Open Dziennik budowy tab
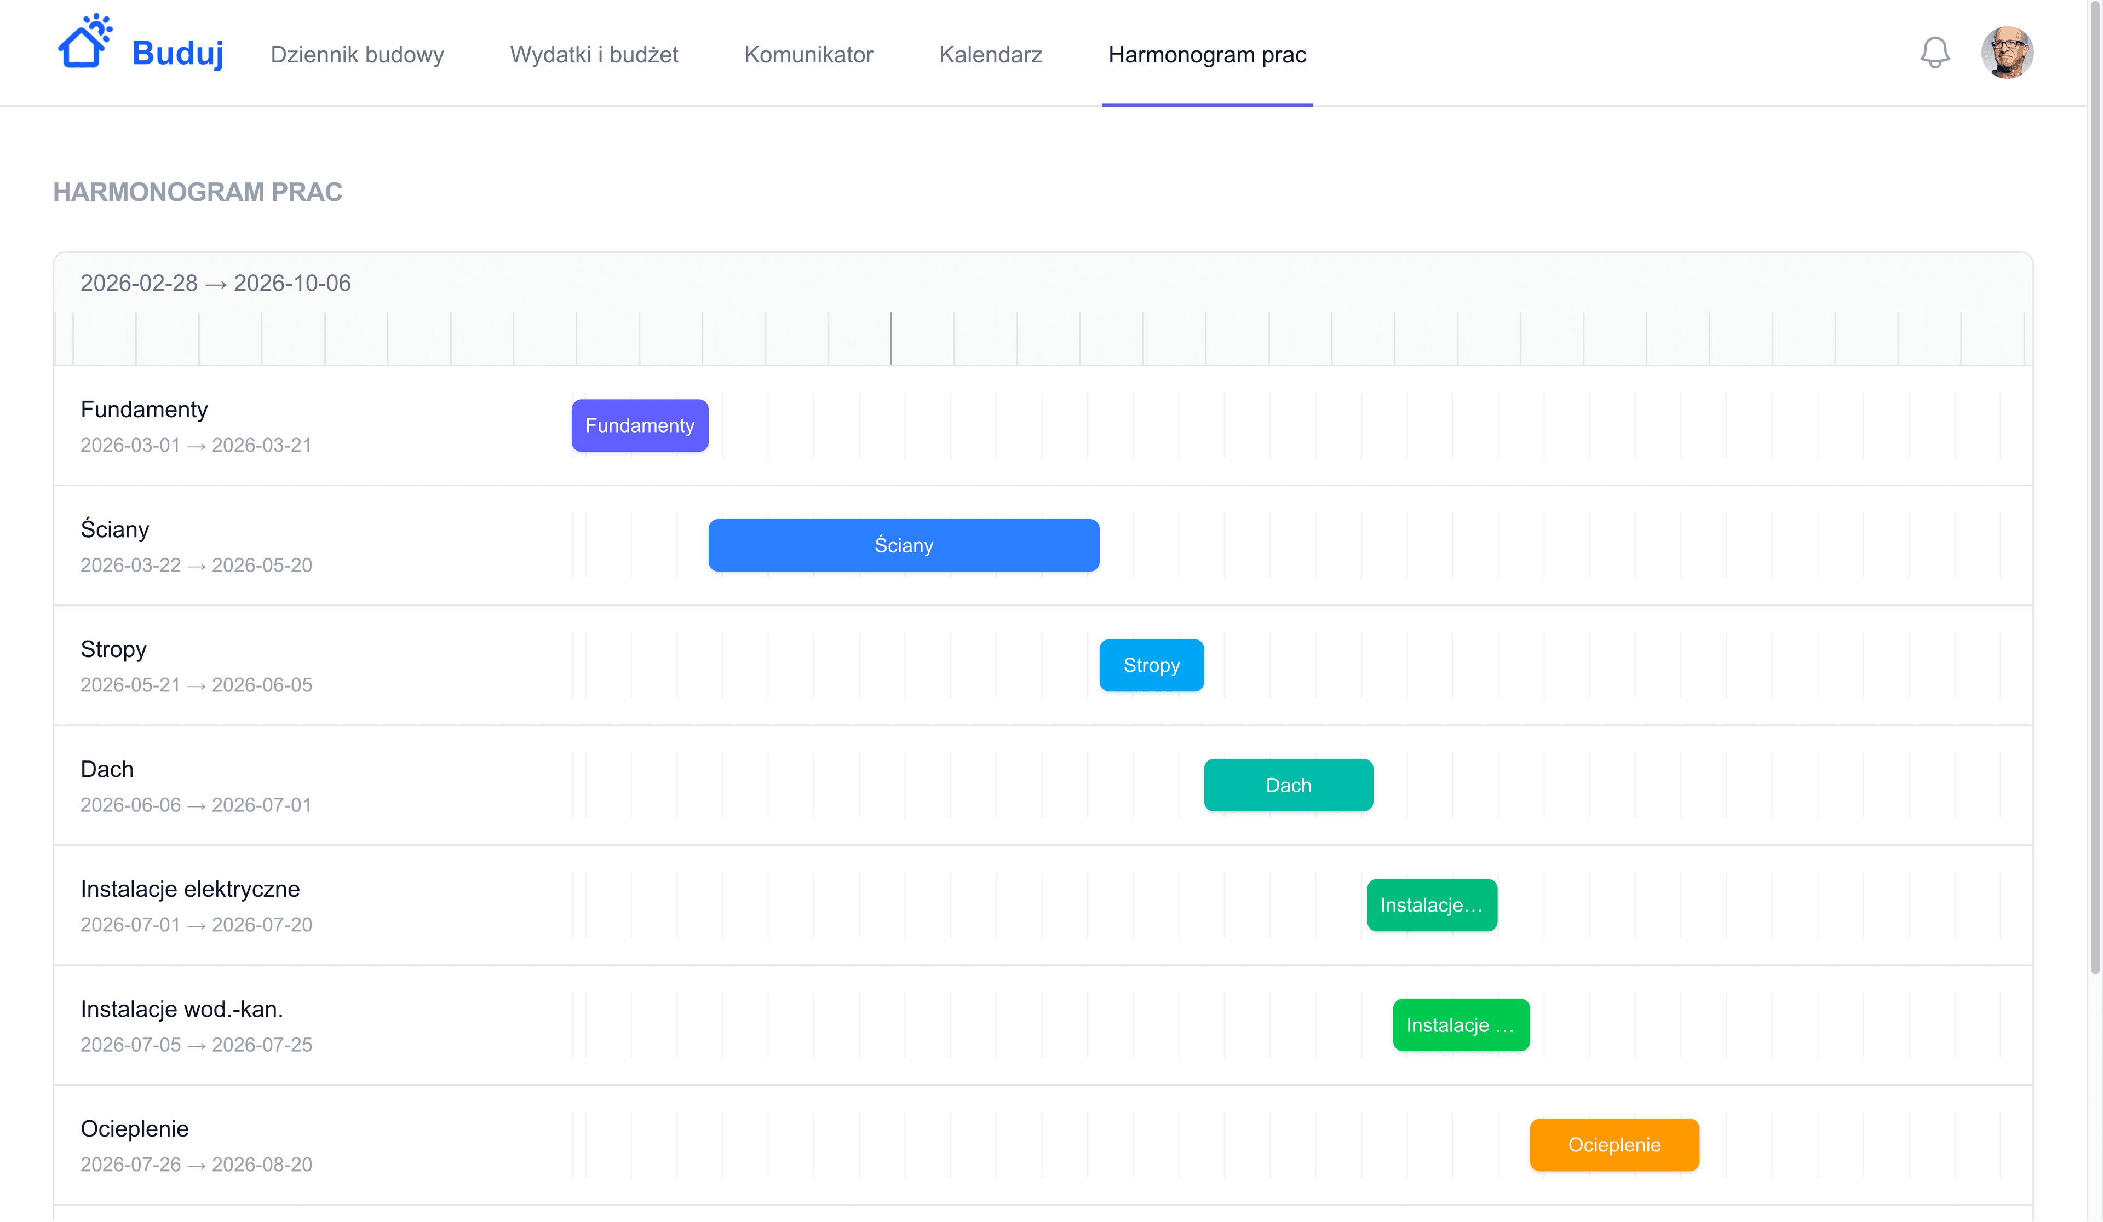The image size is (2103, 1222). pyautogui.click(x=357, y=55)
